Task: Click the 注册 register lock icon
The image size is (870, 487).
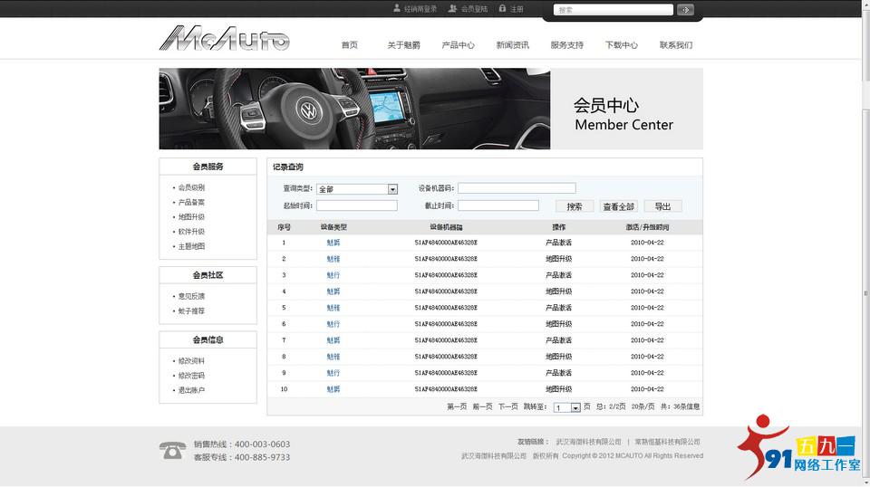Action: (x=502, y=8)
